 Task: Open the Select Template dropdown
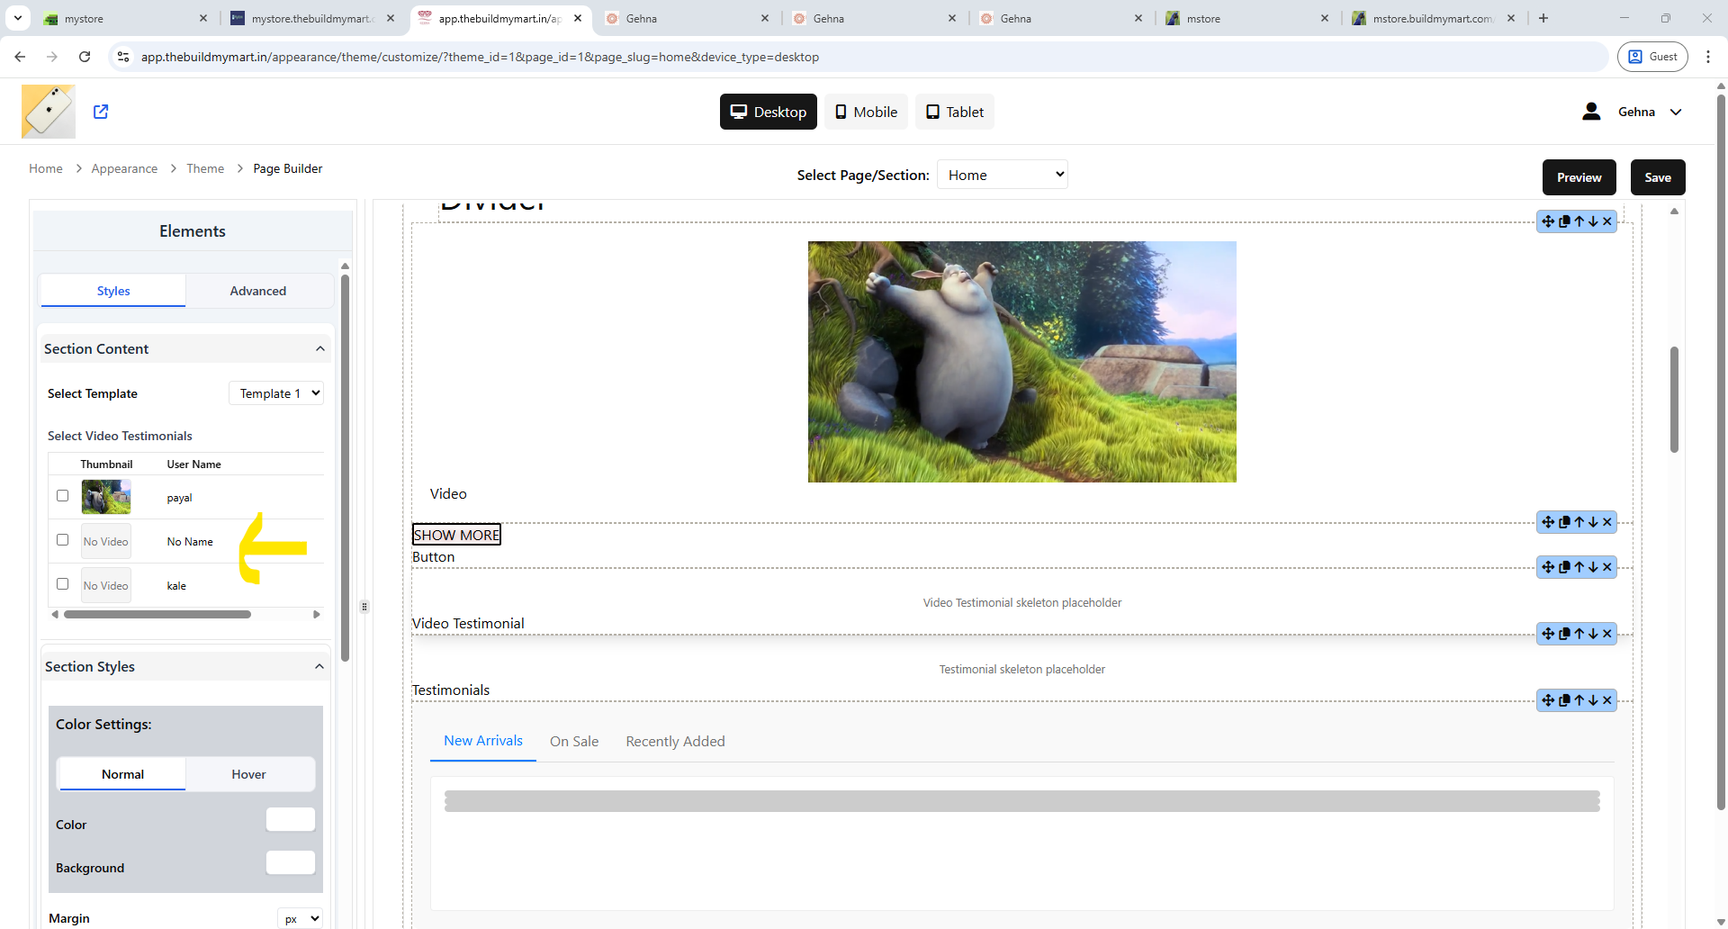tap(276, 393)
